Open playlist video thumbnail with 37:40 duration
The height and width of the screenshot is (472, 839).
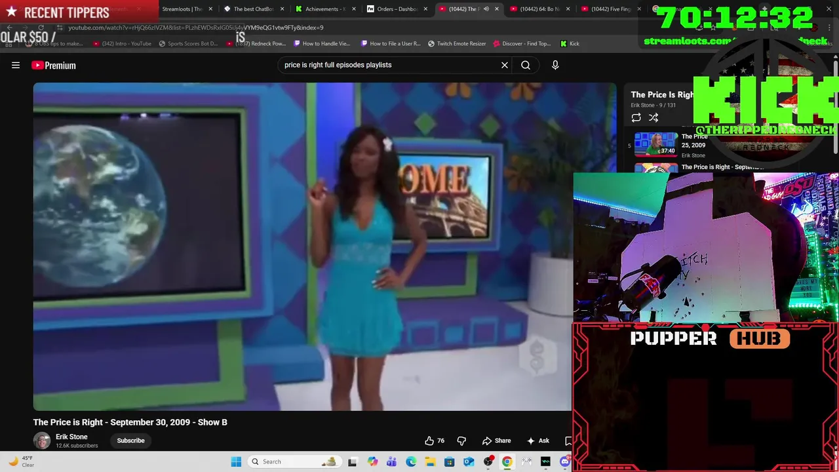[x=656, y=145]
